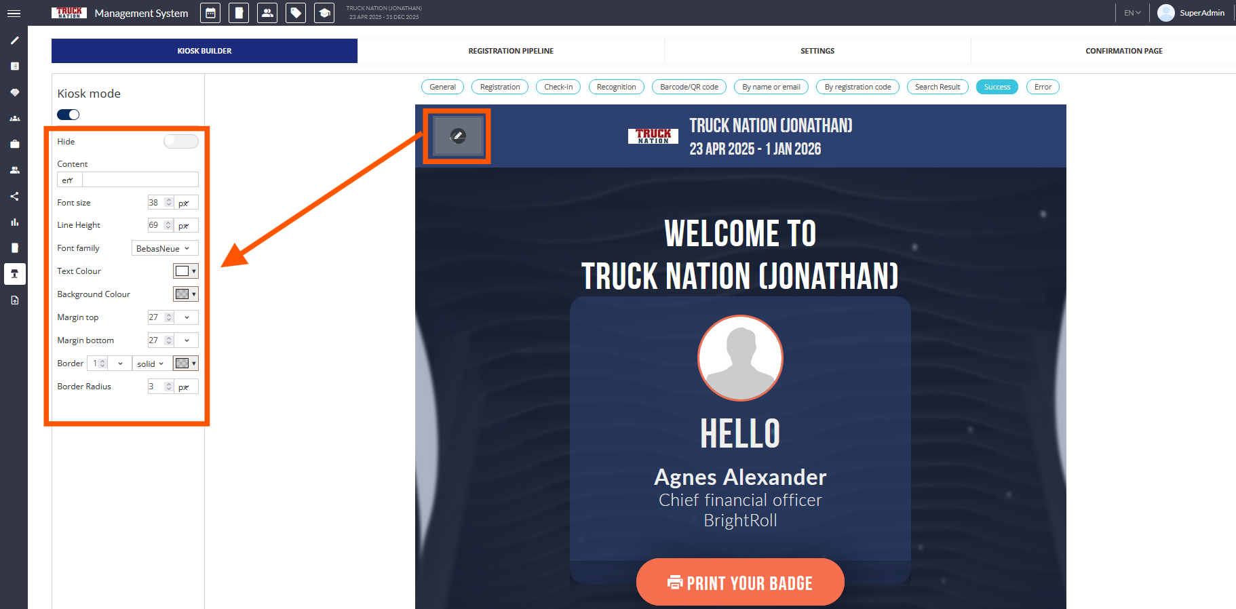Turn off the Kiosk mode switch
This screenshot has width=1236, height=609.
pos(69,115)
